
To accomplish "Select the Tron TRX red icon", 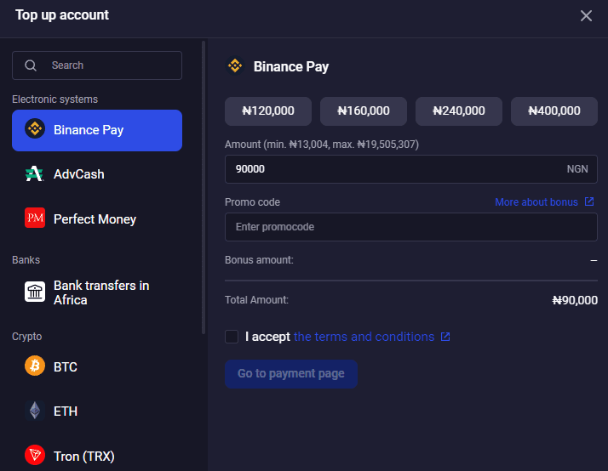I will point(35,455).
